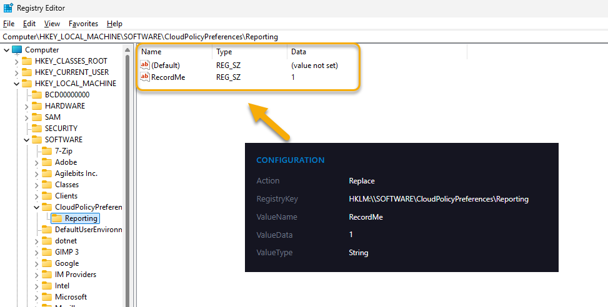Click the Registry Editor title bar icon
The image size is (608, 307).
[x=8, y=8]
